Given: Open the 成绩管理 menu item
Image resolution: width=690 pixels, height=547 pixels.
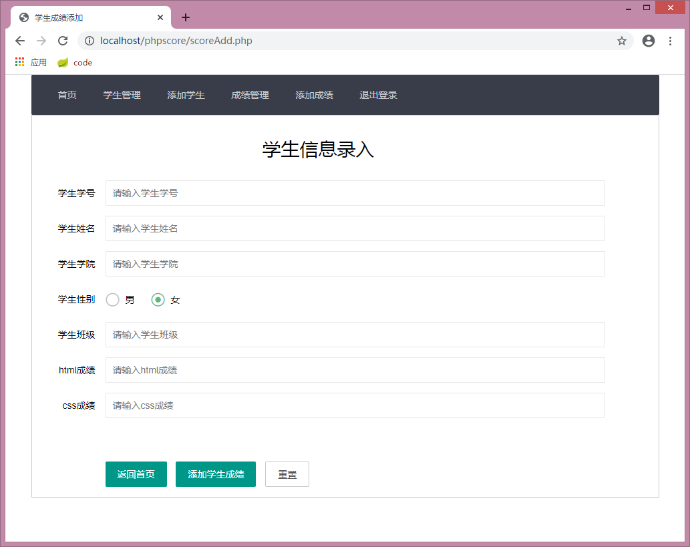Looking at the screenshot, I should [x=250, y=95].
